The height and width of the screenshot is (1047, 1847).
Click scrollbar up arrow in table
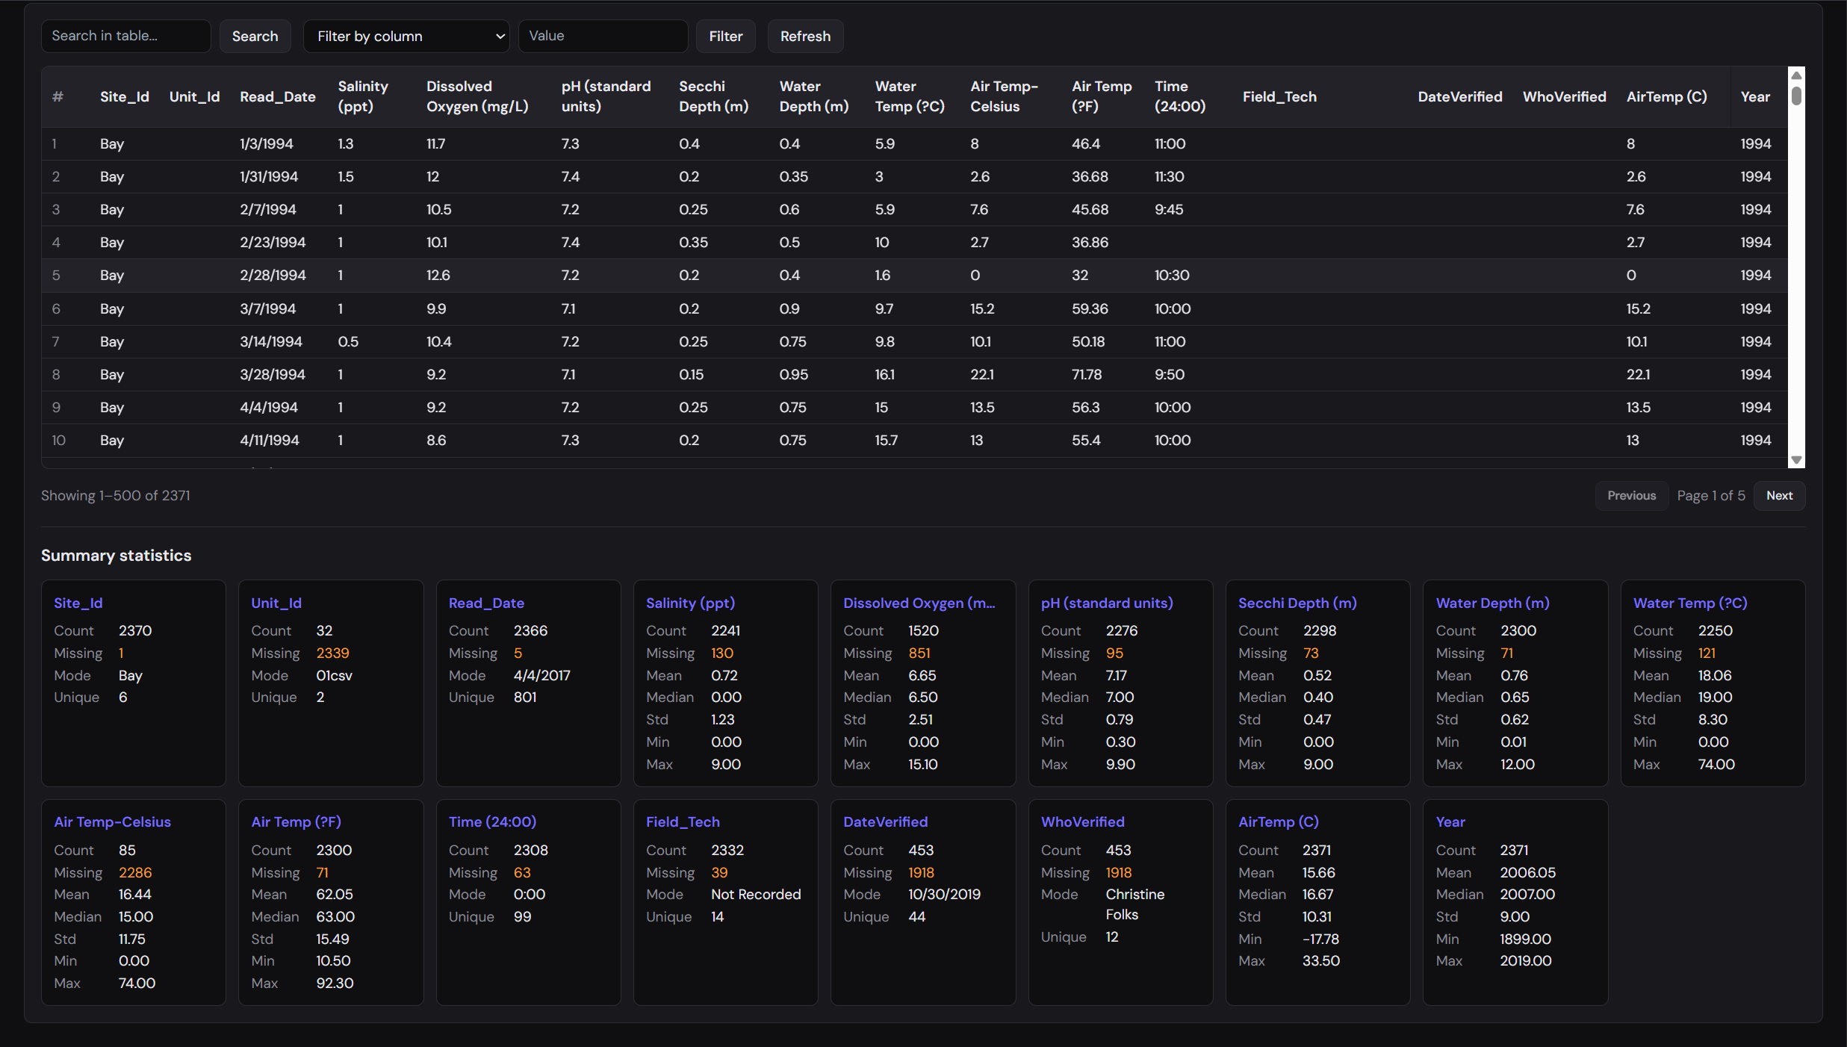(1797, 75)
